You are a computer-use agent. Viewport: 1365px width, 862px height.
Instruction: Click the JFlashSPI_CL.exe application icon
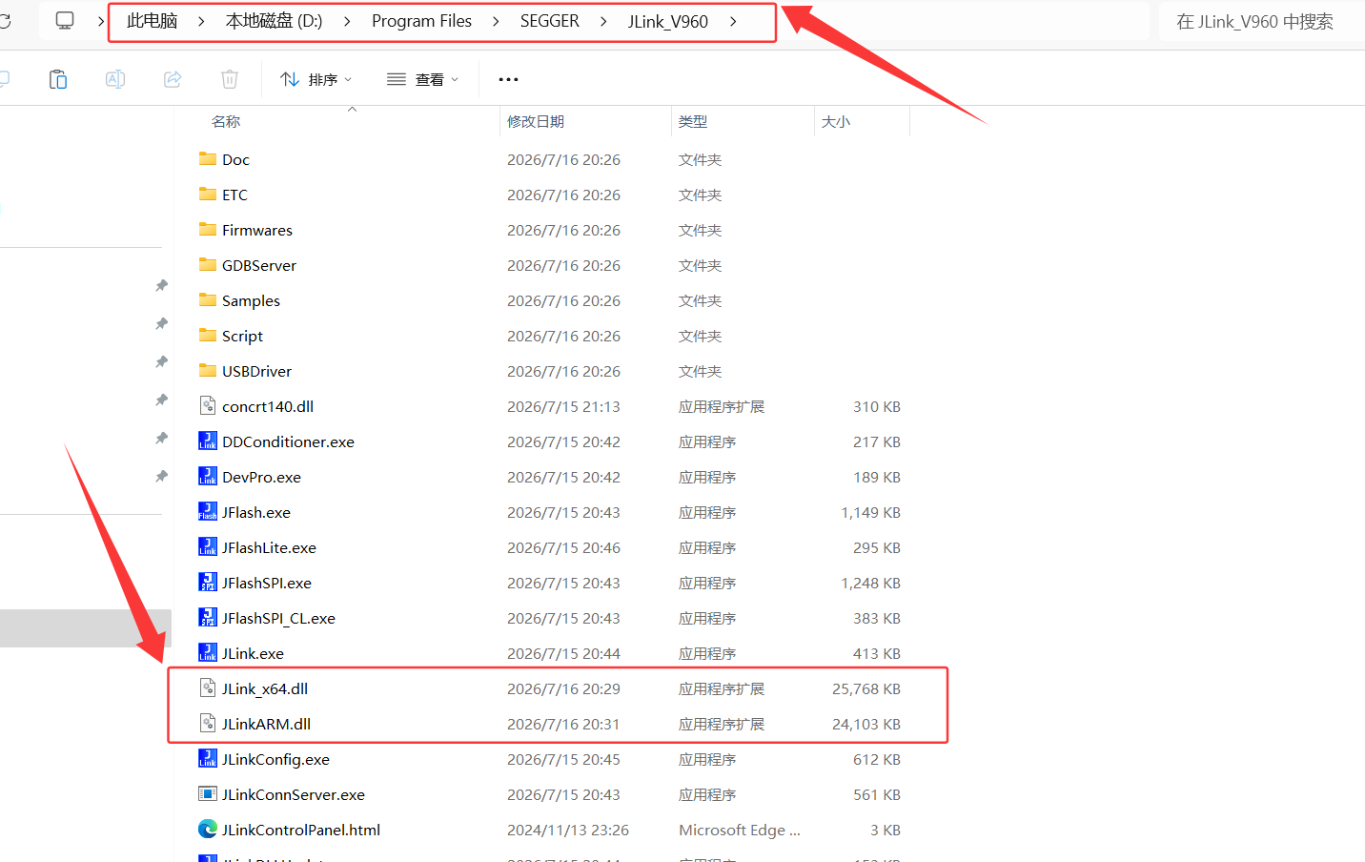208,617
